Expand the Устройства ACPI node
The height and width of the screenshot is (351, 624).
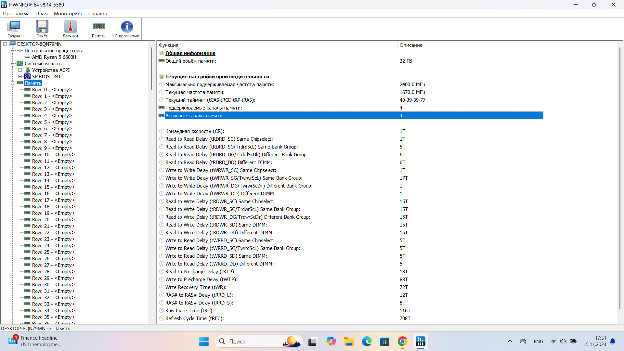pos(20,70)
